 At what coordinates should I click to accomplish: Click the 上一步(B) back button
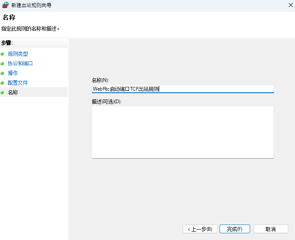[x=200, y=229]
